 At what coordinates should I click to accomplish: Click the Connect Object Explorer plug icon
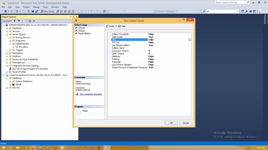[x=15, y=21]
